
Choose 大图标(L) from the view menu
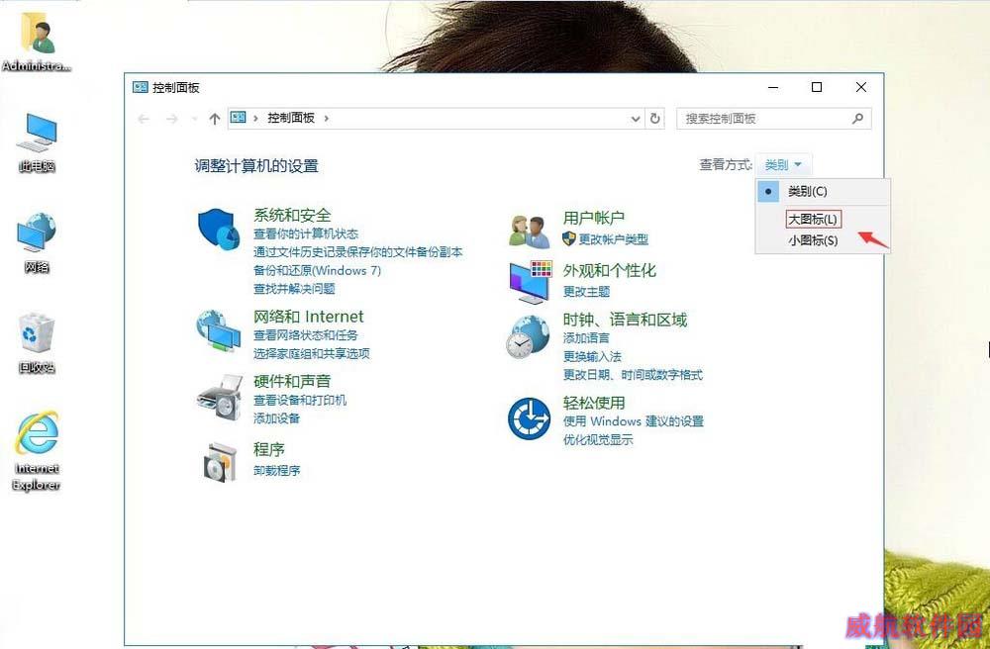click(x=813, y=219)
